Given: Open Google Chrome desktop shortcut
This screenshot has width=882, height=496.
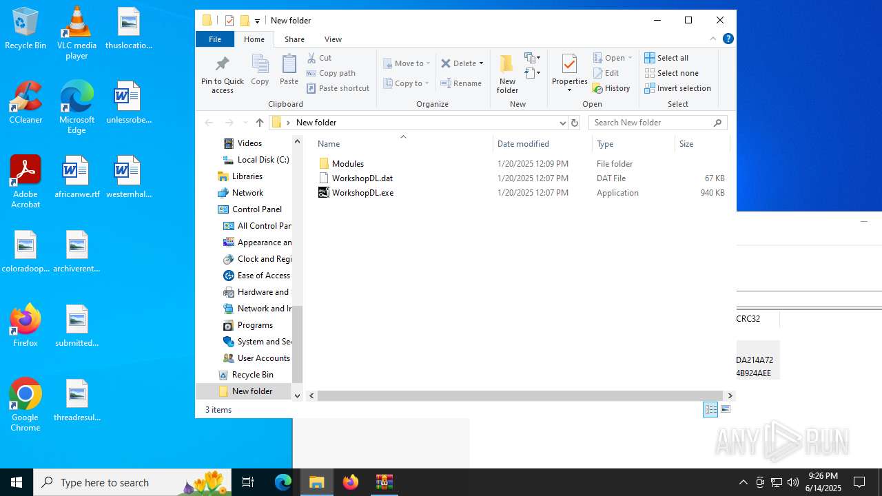Looking at the screenshot, I should pyautogui.click(x=25, y=405).
